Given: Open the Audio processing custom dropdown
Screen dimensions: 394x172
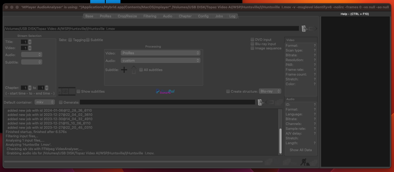Looking at the screenshot, I should [160, 60].
